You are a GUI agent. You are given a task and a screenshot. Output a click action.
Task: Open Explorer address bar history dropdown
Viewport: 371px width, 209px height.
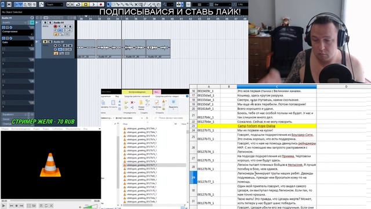142,118
